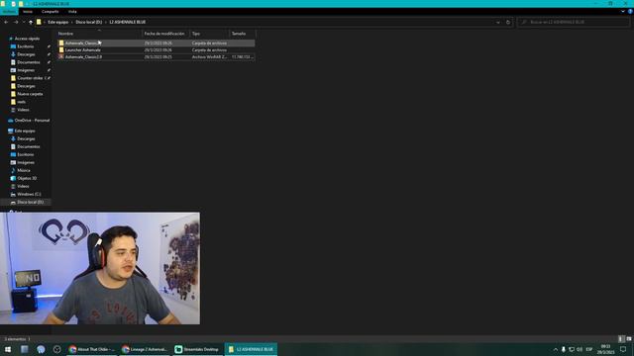
Task: Open Imágenes under Este equipo
Action: tap(26, 162)
